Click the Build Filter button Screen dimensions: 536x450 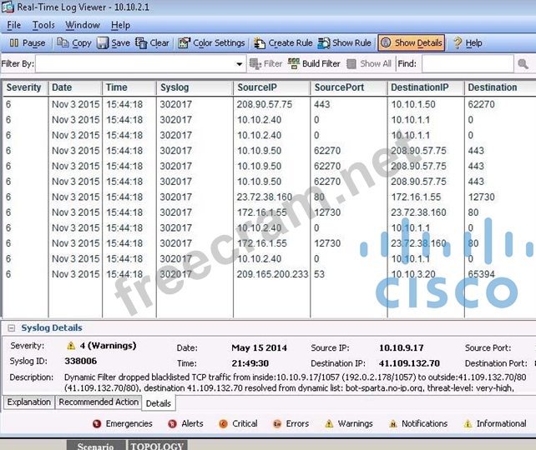(x=314, y=64)
